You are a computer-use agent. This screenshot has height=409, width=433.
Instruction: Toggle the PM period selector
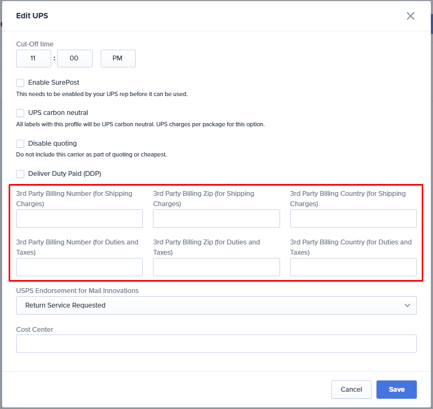(x=118, y=58)
